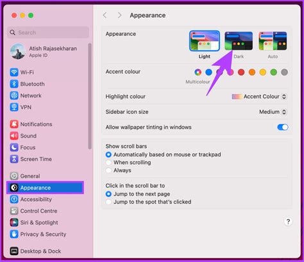Click the Siri & Spotlight icon
Image resolution: width=304 pixels, height=262 pixels.
14,222
